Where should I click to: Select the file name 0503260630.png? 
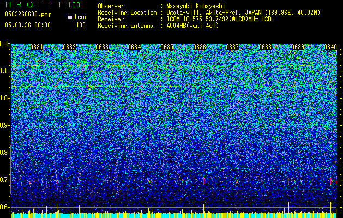[28, 14]
